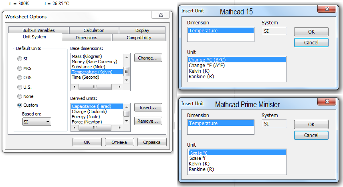Click base dimensions list scroll up arrow
The image size is (343, 187).
tap(127, 57)
